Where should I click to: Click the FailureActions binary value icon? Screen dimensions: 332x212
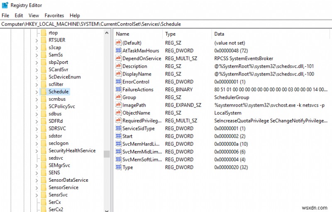tap(118, 89)
